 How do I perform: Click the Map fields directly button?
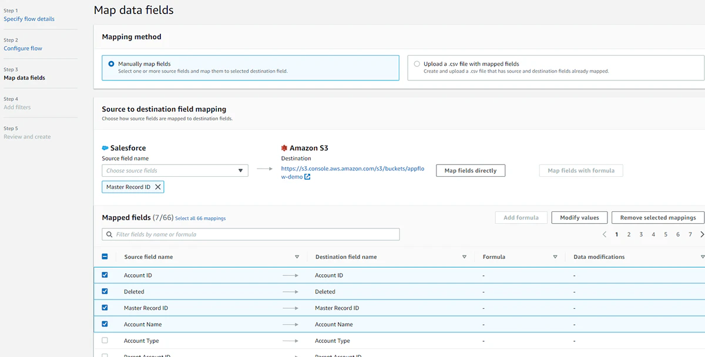tap(470, 170)
